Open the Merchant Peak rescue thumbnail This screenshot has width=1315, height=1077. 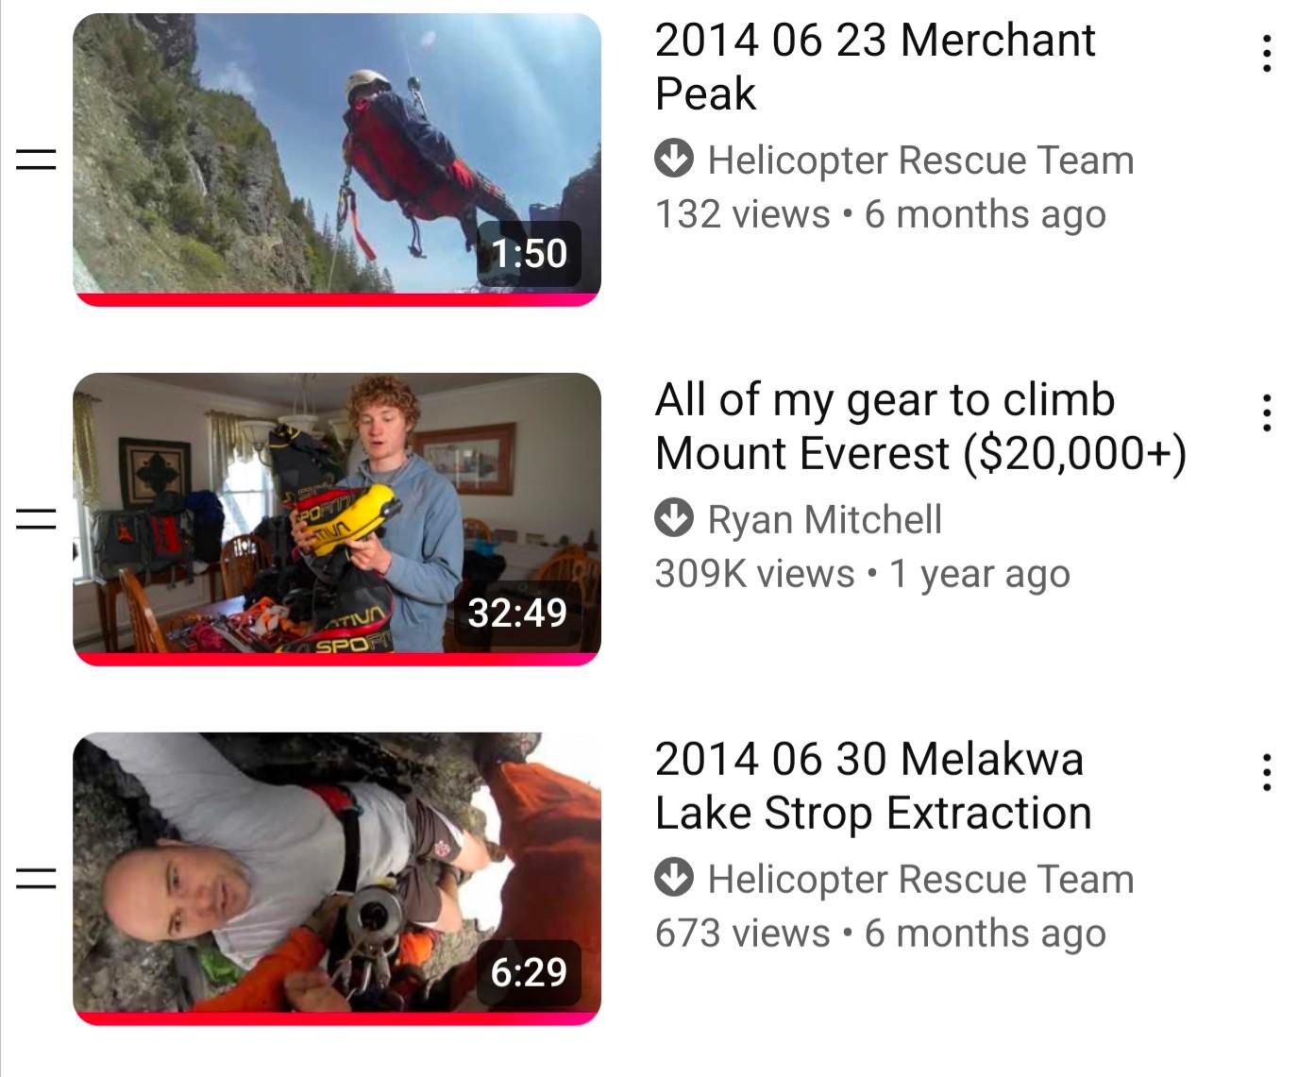click(337, 160)
